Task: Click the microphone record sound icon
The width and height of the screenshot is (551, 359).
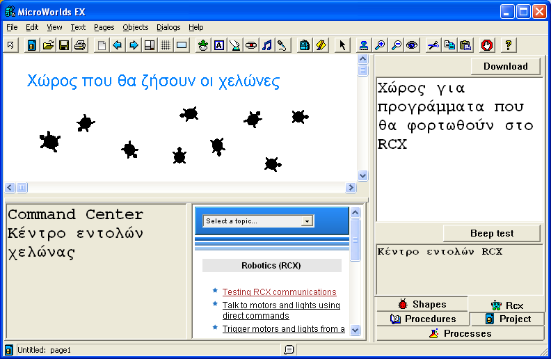Action: tap(282, 45)
